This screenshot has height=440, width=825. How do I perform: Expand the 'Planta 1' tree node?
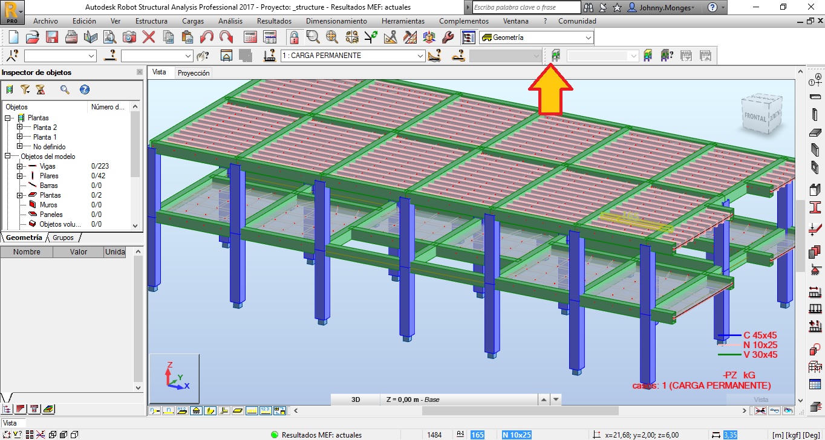(x=19, y=137)
